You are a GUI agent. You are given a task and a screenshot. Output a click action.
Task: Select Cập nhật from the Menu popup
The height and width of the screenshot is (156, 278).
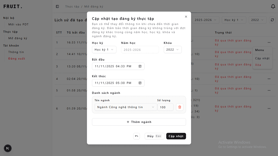[262, 58]
